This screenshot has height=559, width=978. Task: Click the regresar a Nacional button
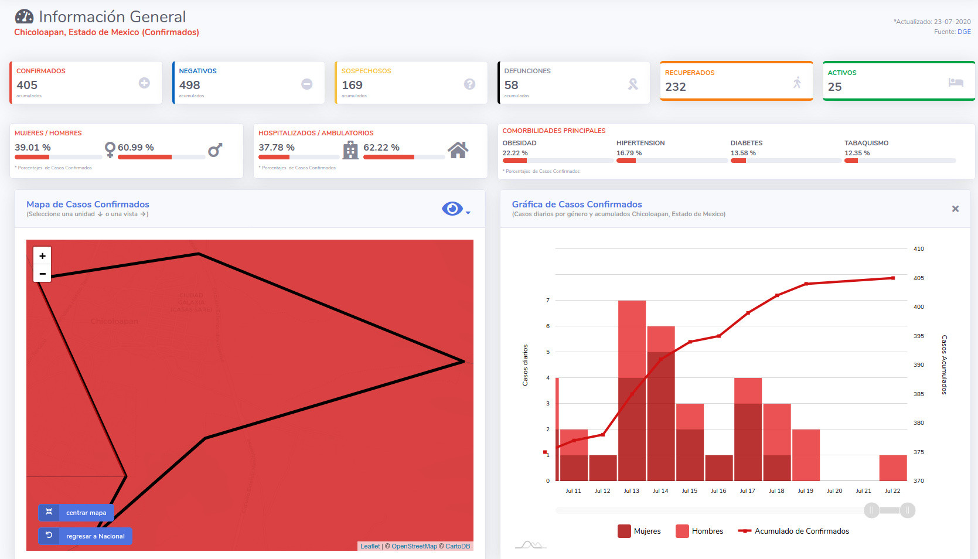(x=86, y=536)
